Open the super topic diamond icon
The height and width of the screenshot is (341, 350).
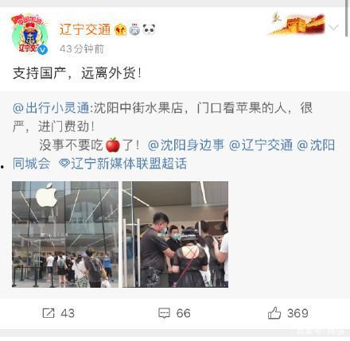pyautogui.click(x=64, y=164)
